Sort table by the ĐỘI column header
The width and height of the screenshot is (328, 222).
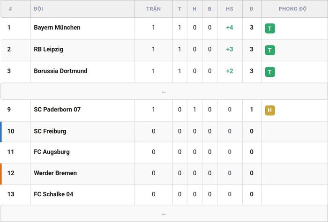pyautogui.click(x=38, y=9)
